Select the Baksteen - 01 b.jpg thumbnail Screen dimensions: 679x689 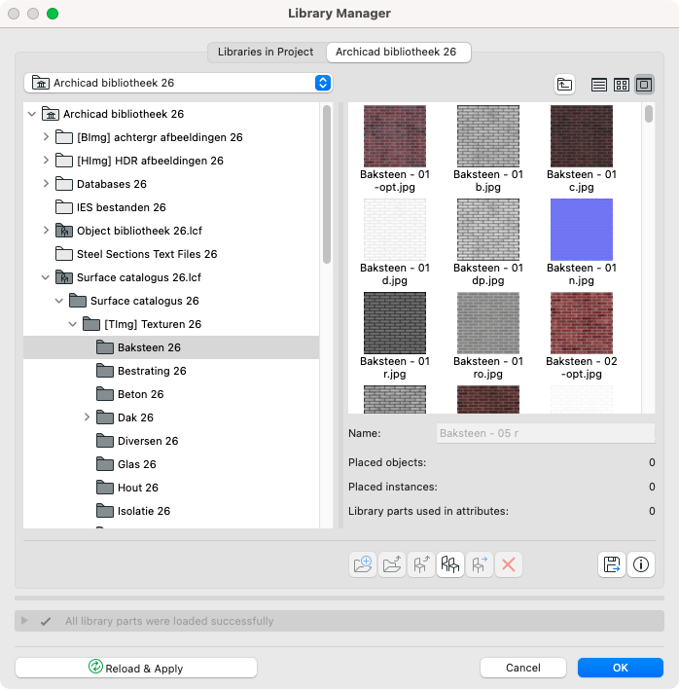tap(488, 136)
